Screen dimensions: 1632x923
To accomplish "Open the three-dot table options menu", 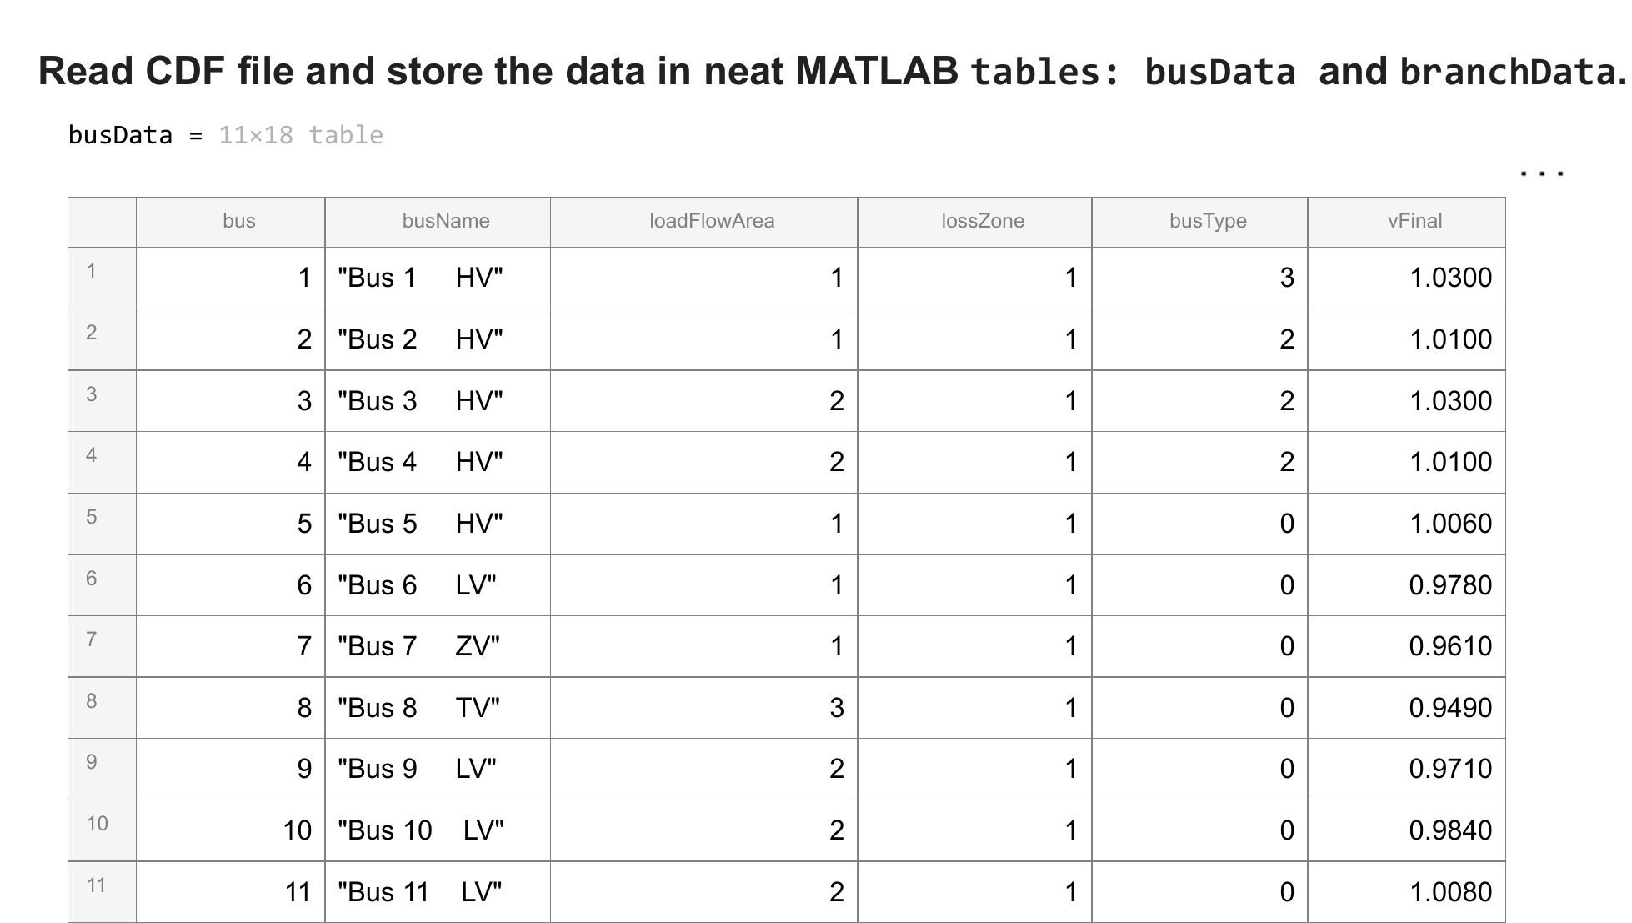I will 1542,173.
